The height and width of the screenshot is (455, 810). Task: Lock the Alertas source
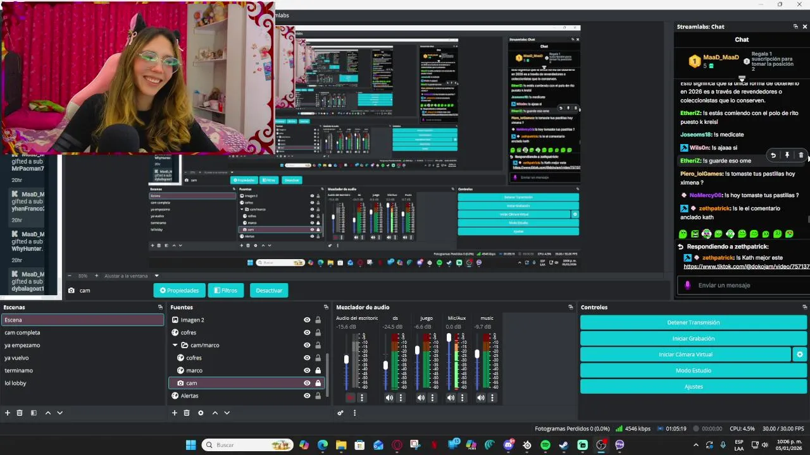(318, 396)
